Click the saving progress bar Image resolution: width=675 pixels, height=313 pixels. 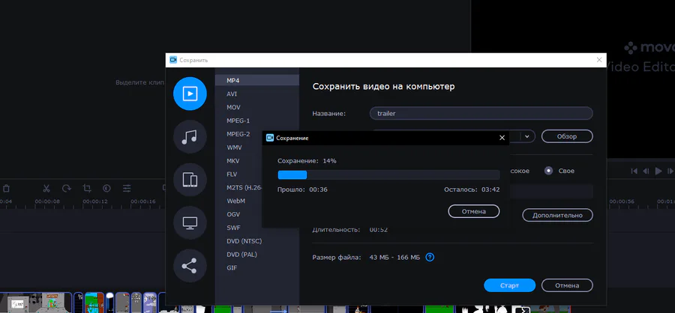pos(388,174)
